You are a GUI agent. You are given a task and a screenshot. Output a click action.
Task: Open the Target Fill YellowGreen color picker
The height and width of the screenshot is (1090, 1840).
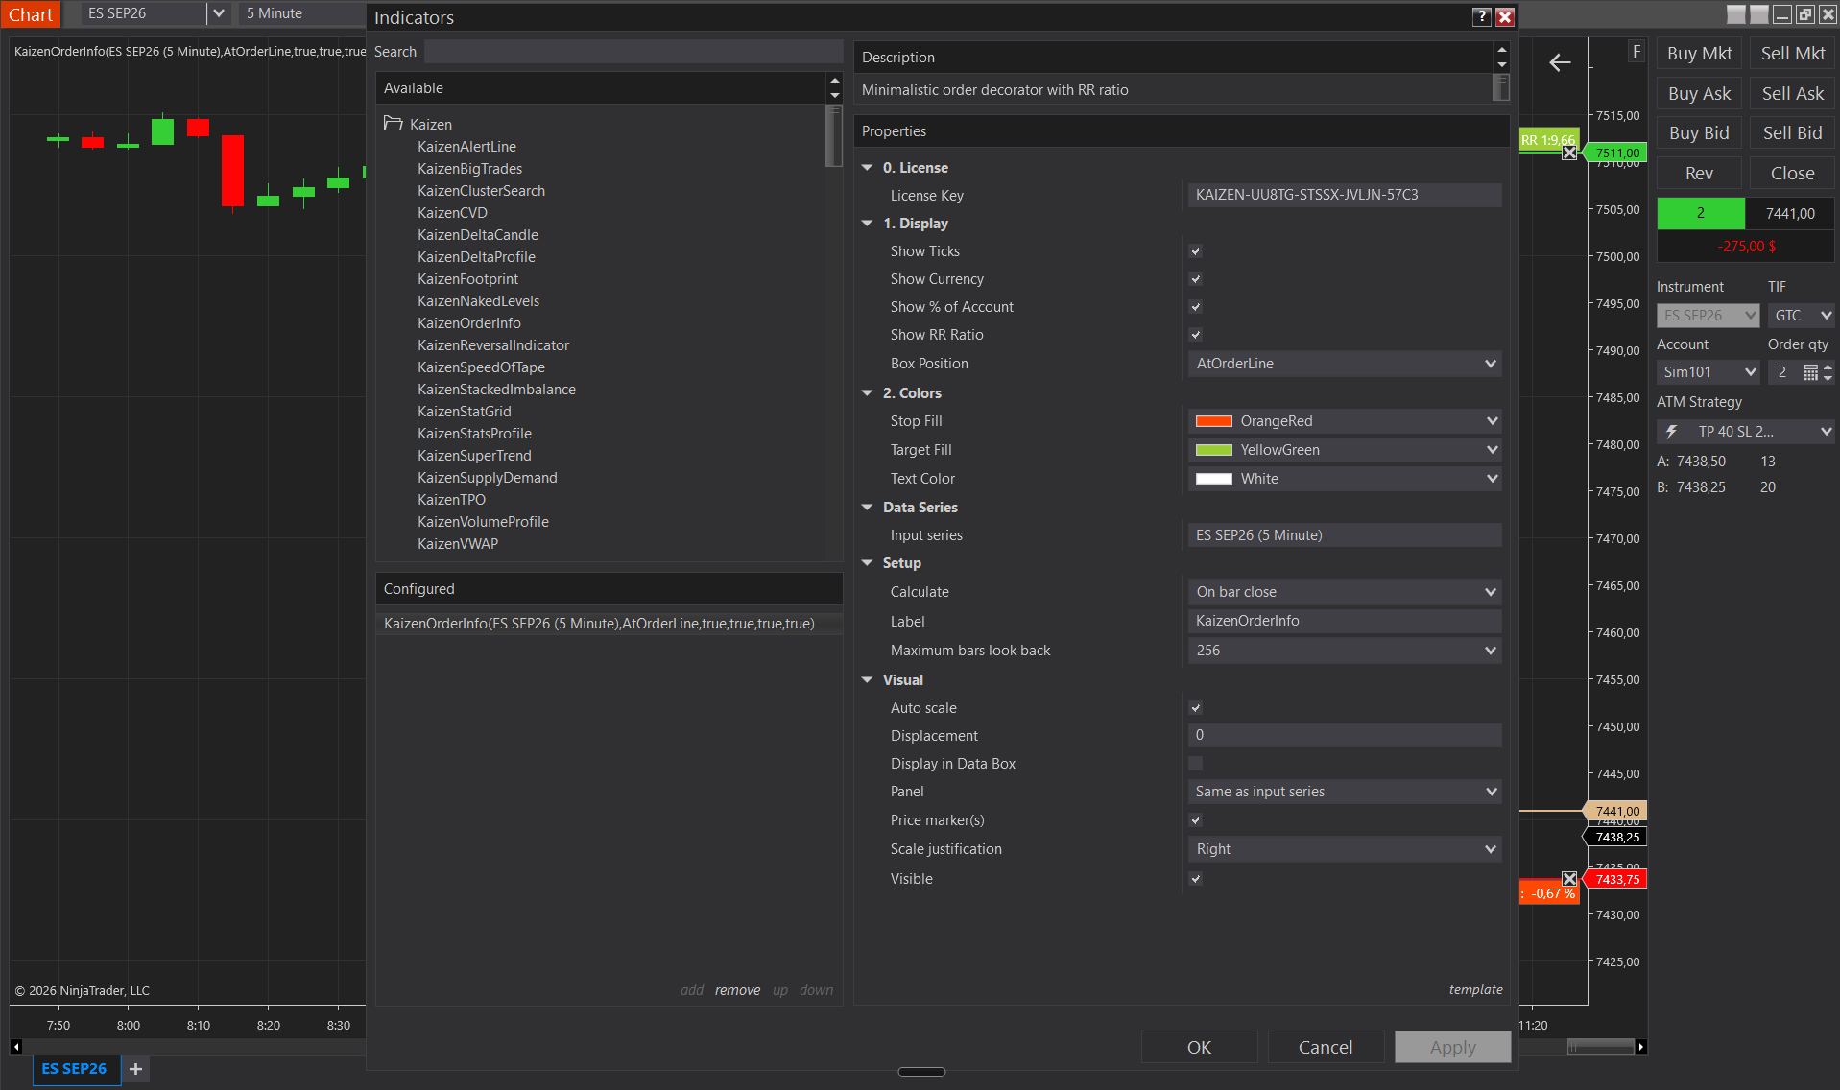(x=1345, y=450)
